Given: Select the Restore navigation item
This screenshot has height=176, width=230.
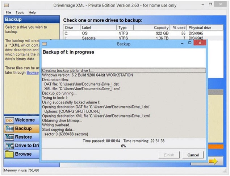Looking at the screenshot, I should pyautogui.click(x=22, y=137).
